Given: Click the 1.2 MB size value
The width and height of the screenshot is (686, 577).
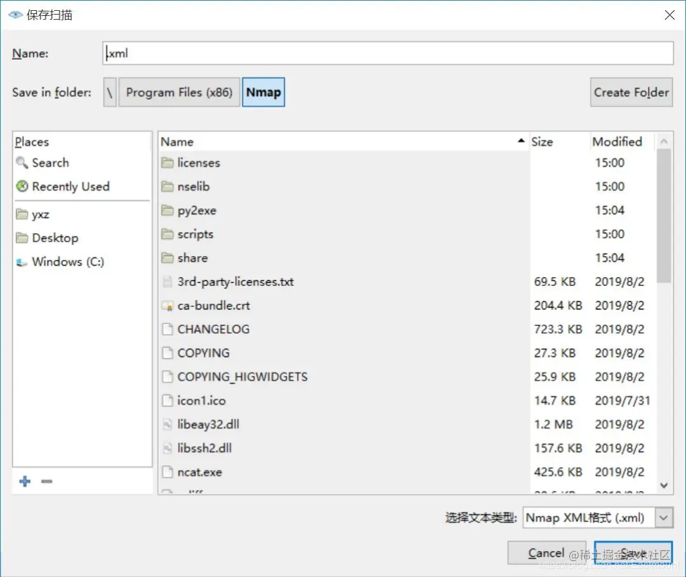Looking at the screenshot, I should tap(553, 424).
